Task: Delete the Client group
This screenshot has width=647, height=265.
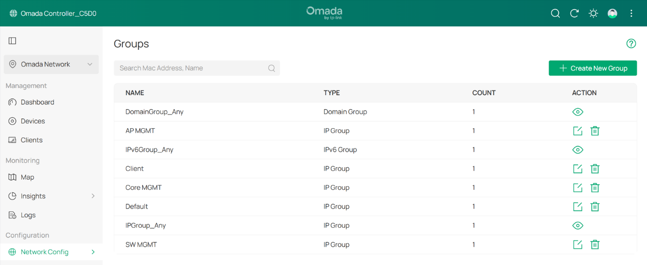Action: (x=594, y=169)
